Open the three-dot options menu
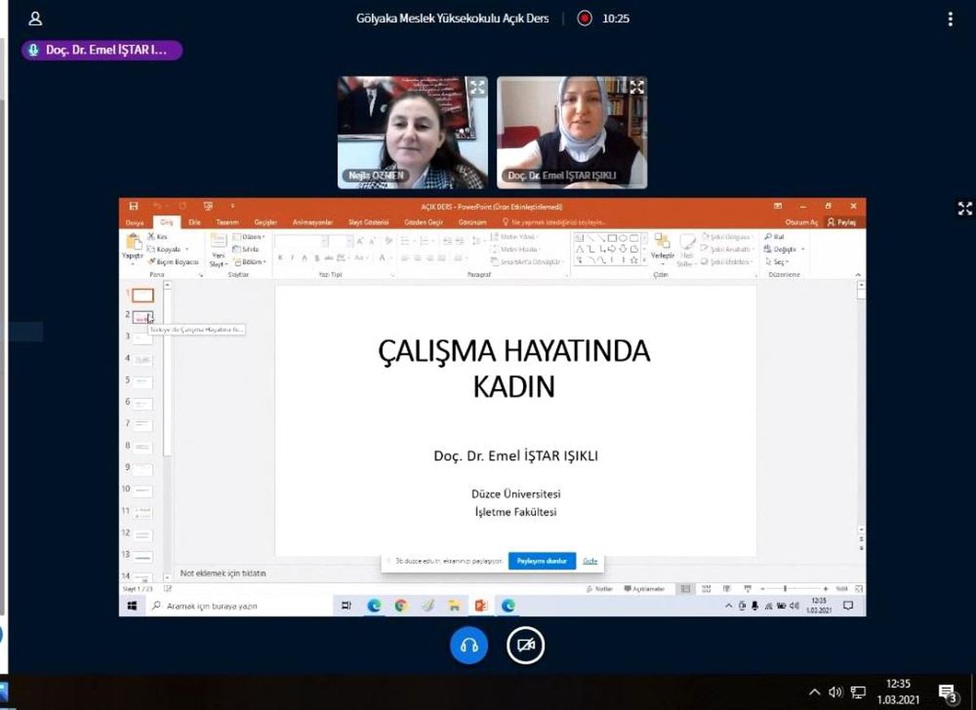 click(950, 19)
